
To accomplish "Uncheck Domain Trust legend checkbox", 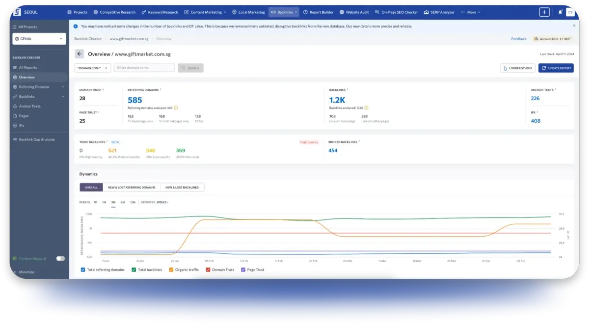I will pyautogui.click(x=208, y=270).
